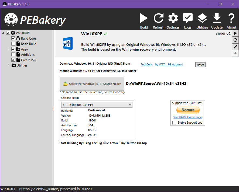Select Build Core in the tree
Screen dimensions: 239x192
pyautogui.click(x=28, y=38)
